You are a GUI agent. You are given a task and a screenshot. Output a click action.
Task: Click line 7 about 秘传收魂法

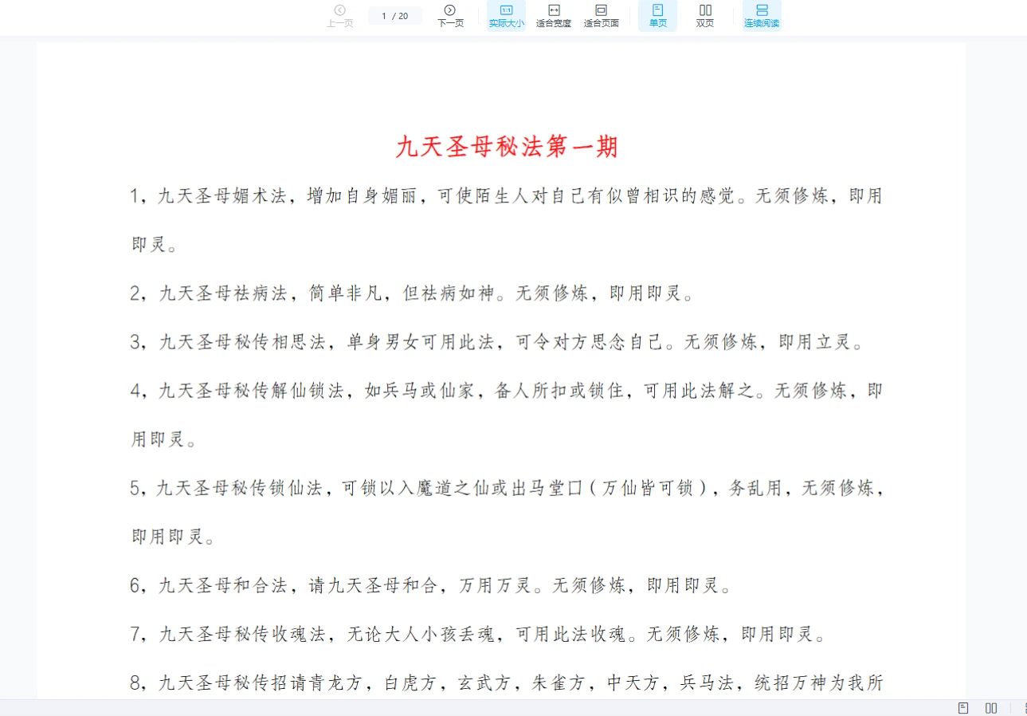click(x=477, y=635)
